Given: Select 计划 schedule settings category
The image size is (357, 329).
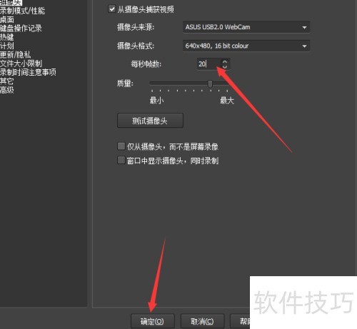Looking at the screenshot, I should pos(7,46).
